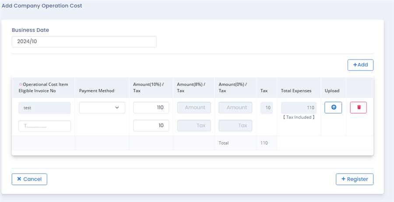Open the Payment Method dropdown

102,108
